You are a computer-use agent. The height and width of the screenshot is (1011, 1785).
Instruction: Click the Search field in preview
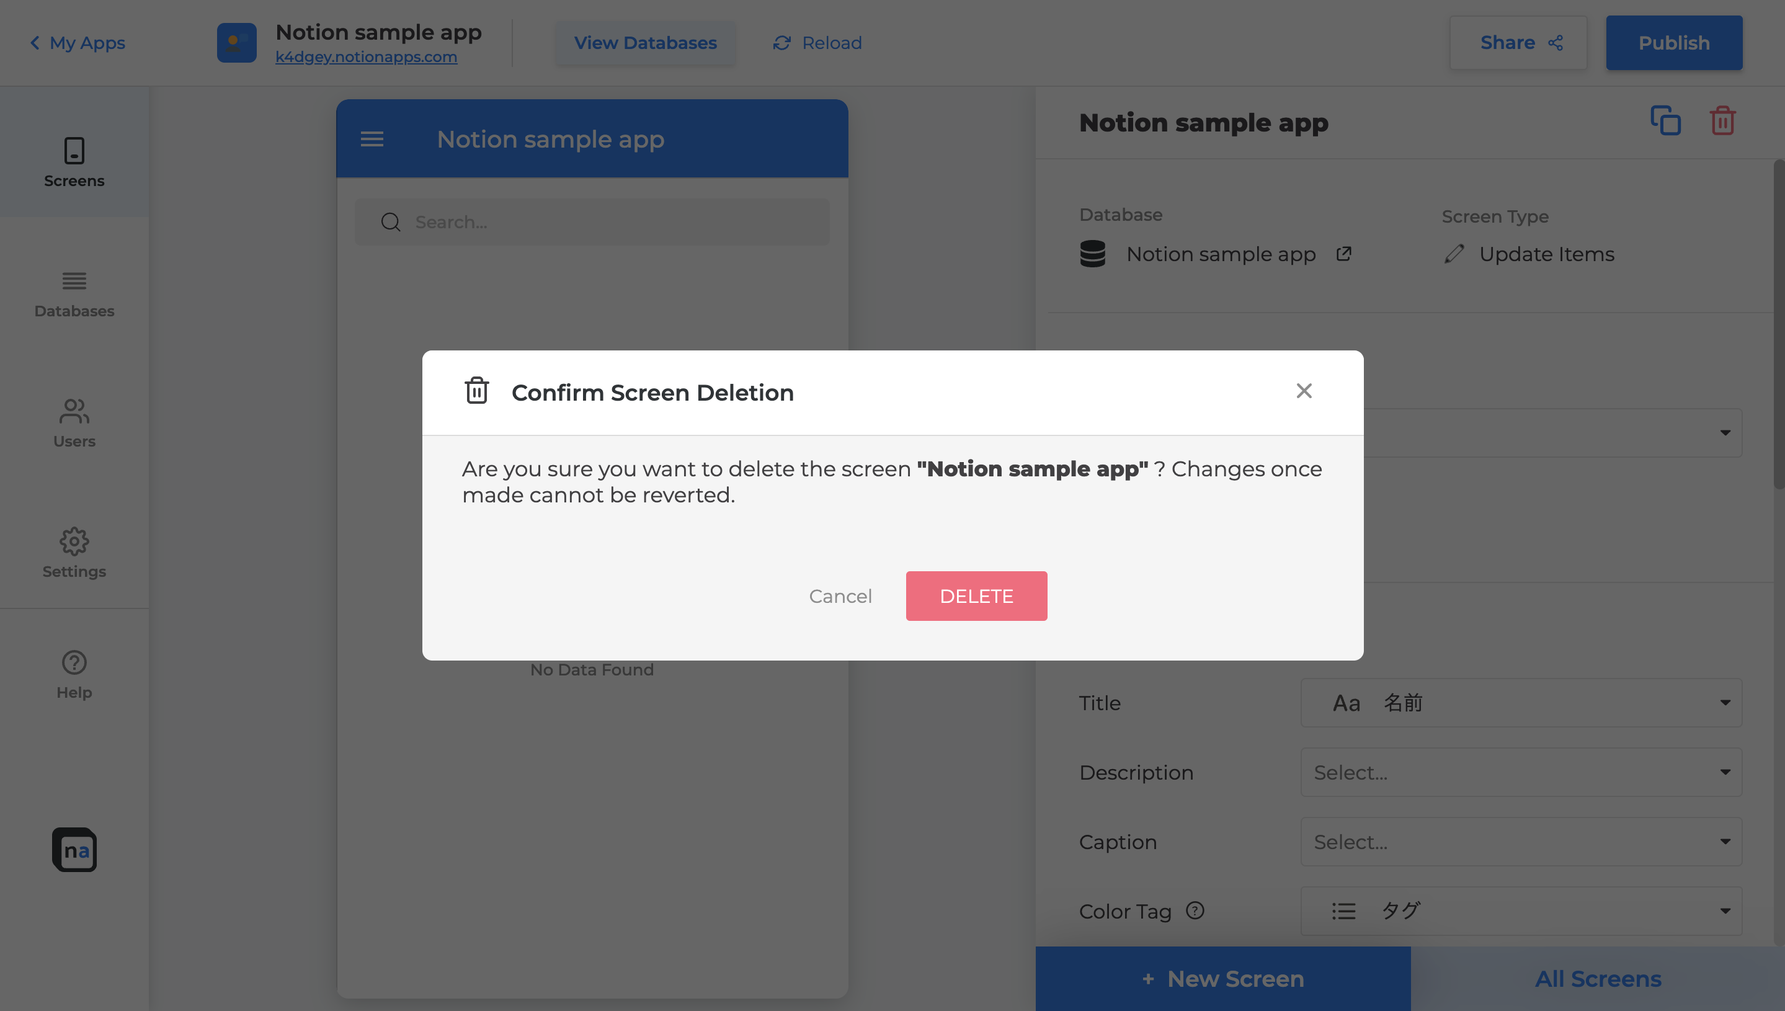(x=592, y=222)
